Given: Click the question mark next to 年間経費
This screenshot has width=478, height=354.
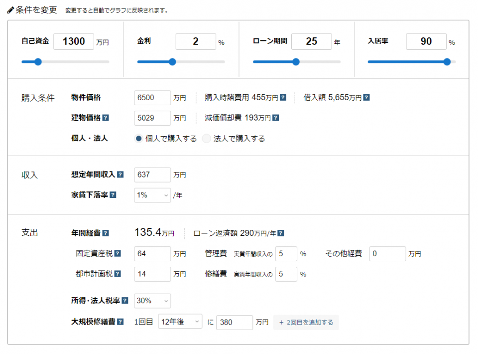Looking at the screenshot, I should click(105, 232).
